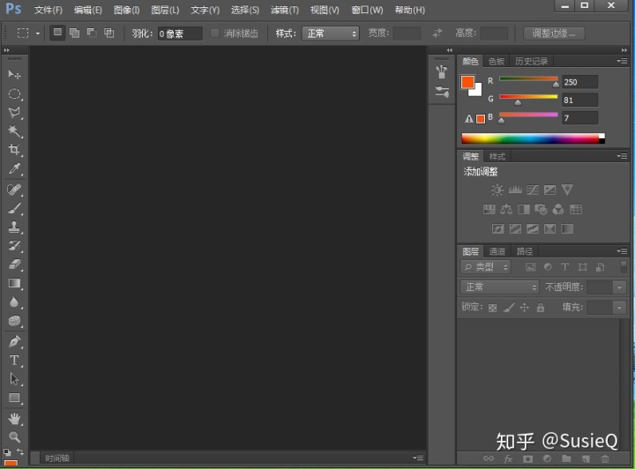Switch to the Swatches tab
The width and height of the screenshot is (635, 469).
coord(496,61)
